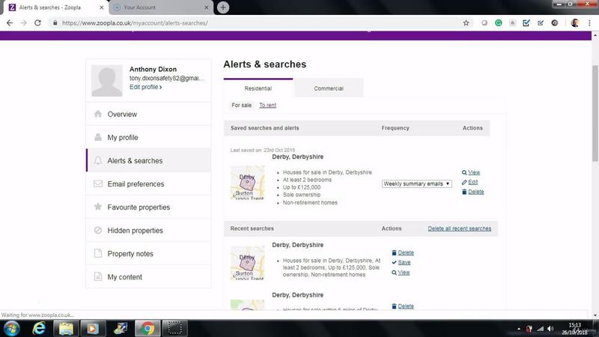Reload the Zoopla page
Screen dimensions: 599x337
(x=37, y=23)
